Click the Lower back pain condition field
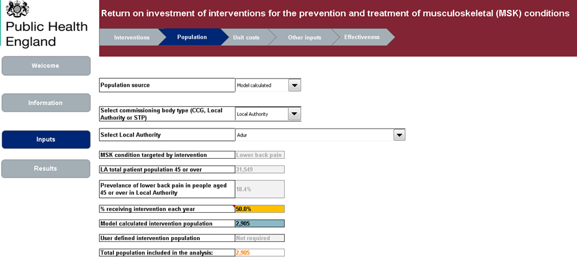Image resolution: width=577 pixels, height=268 pixels. [x=260, y=155]
